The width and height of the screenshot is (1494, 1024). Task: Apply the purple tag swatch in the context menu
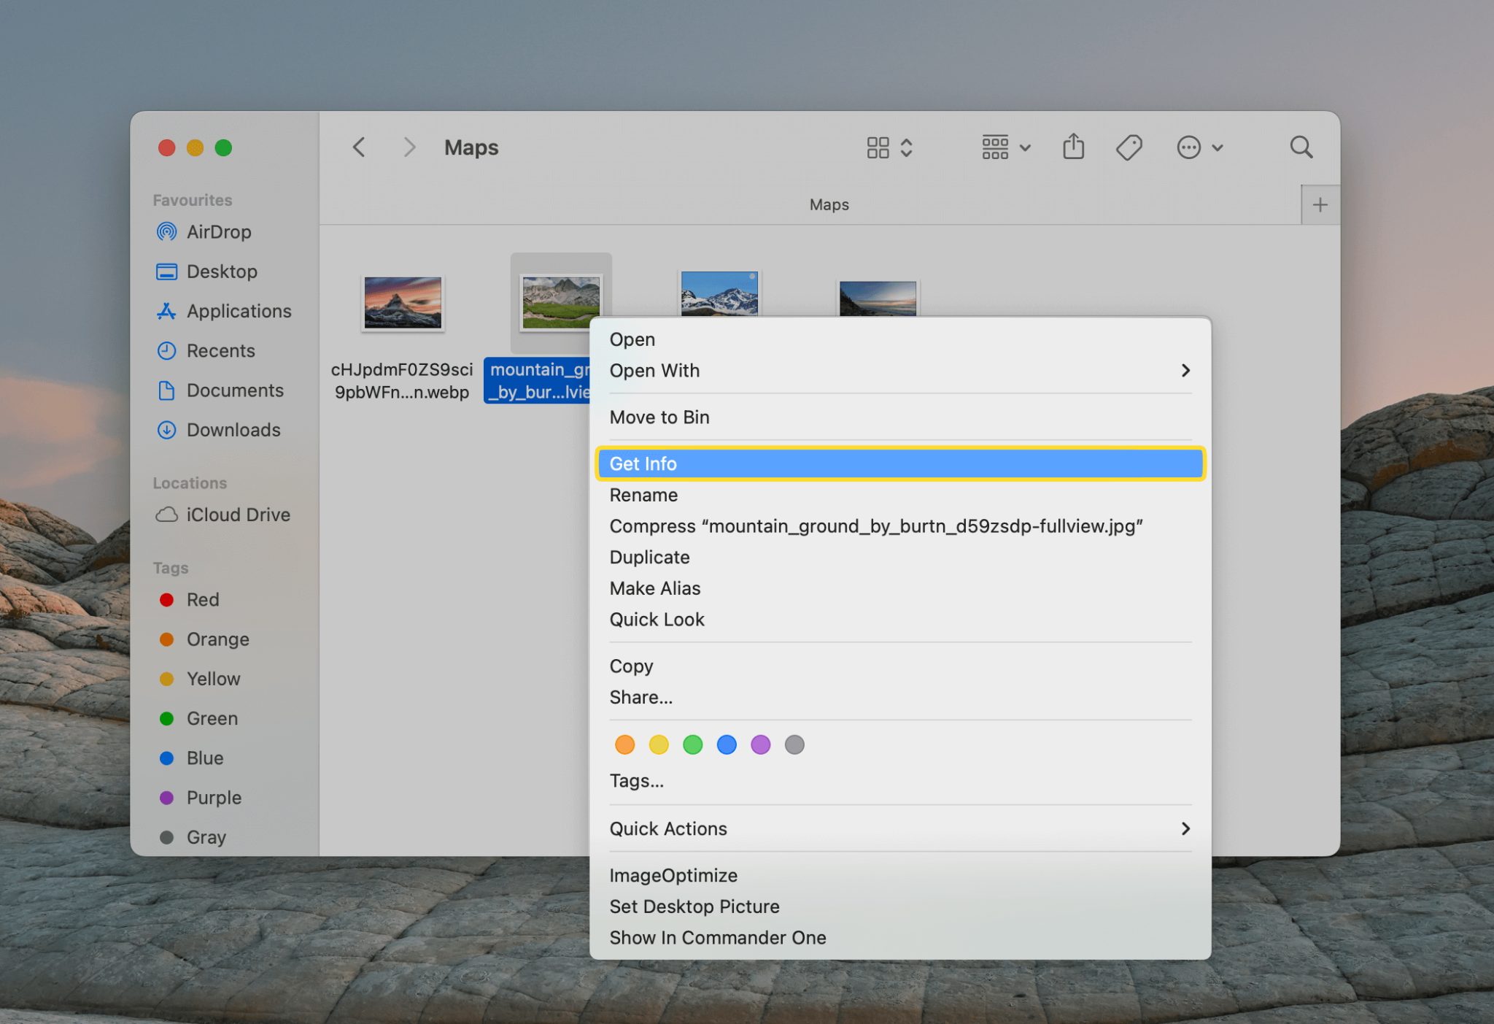coord(760,744)
